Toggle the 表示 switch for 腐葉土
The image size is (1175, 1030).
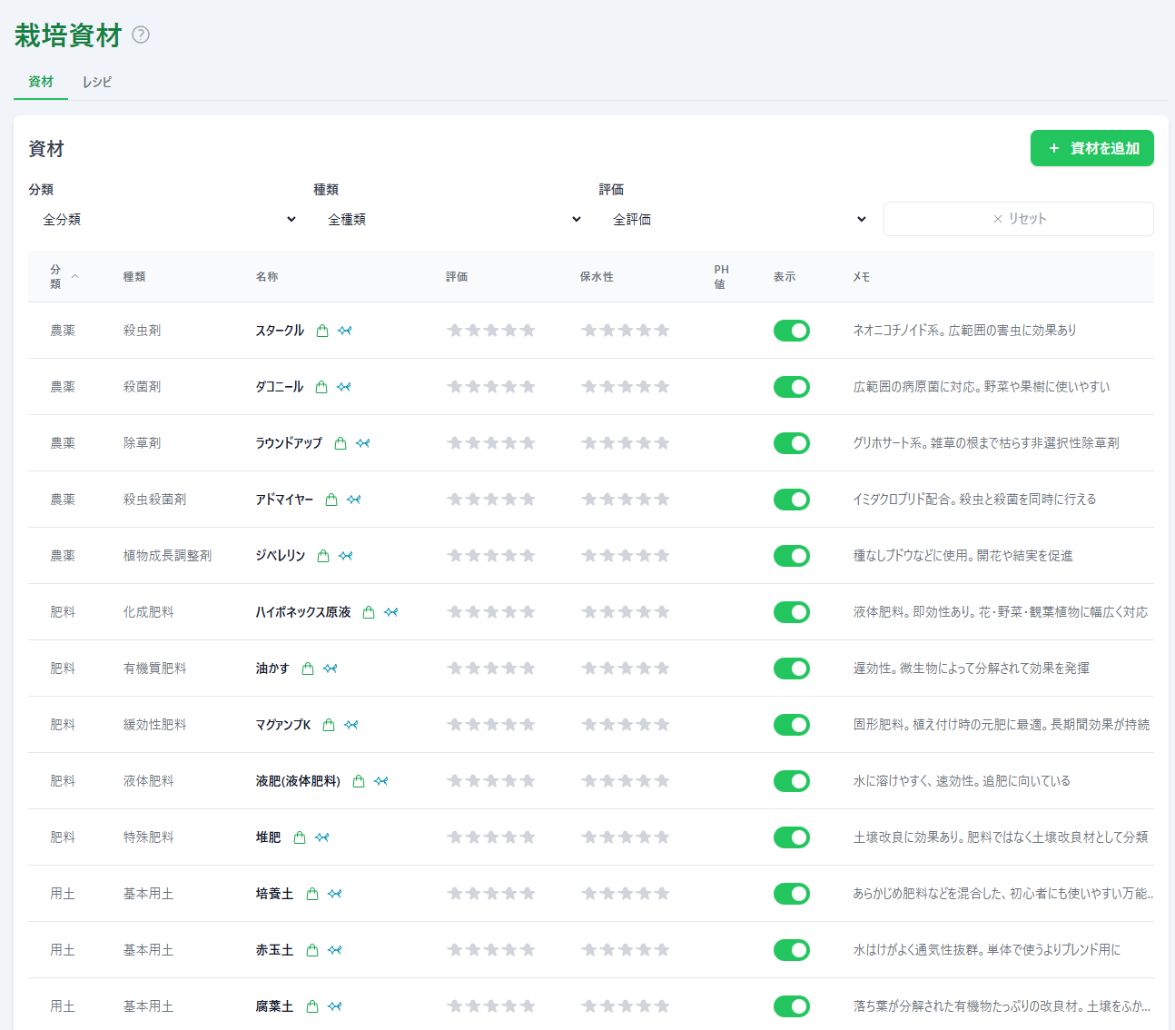pos(792,1006)
